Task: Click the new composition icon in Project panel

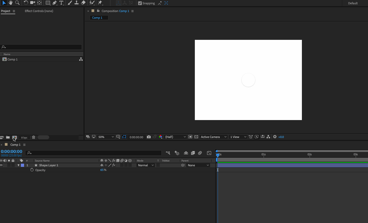Action: pyautogui.click(x=14, y=137)
